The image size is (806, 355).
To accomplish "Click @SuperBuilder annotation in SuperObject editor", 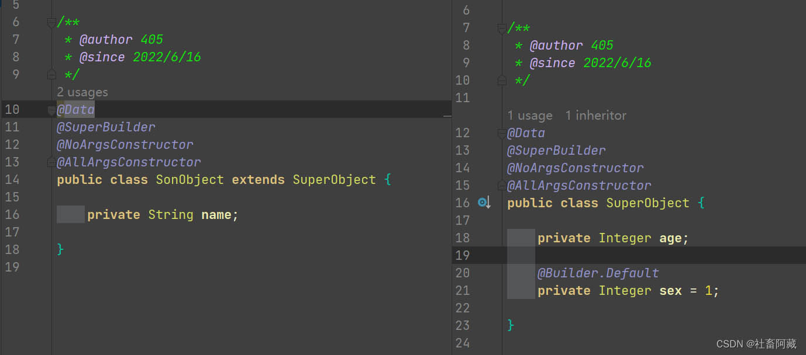I will [x=556, y=151].
